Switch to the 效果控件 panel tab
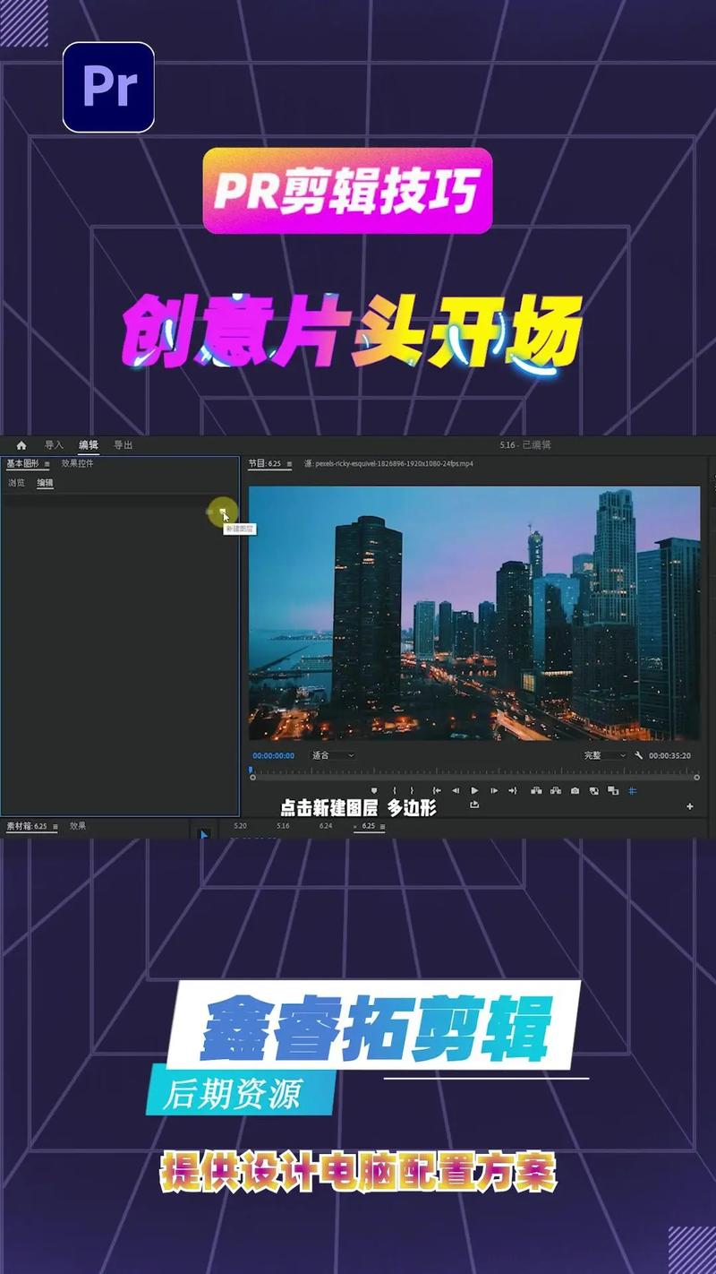Screen dimensions: 716x1274 click(x=77, y=463)
